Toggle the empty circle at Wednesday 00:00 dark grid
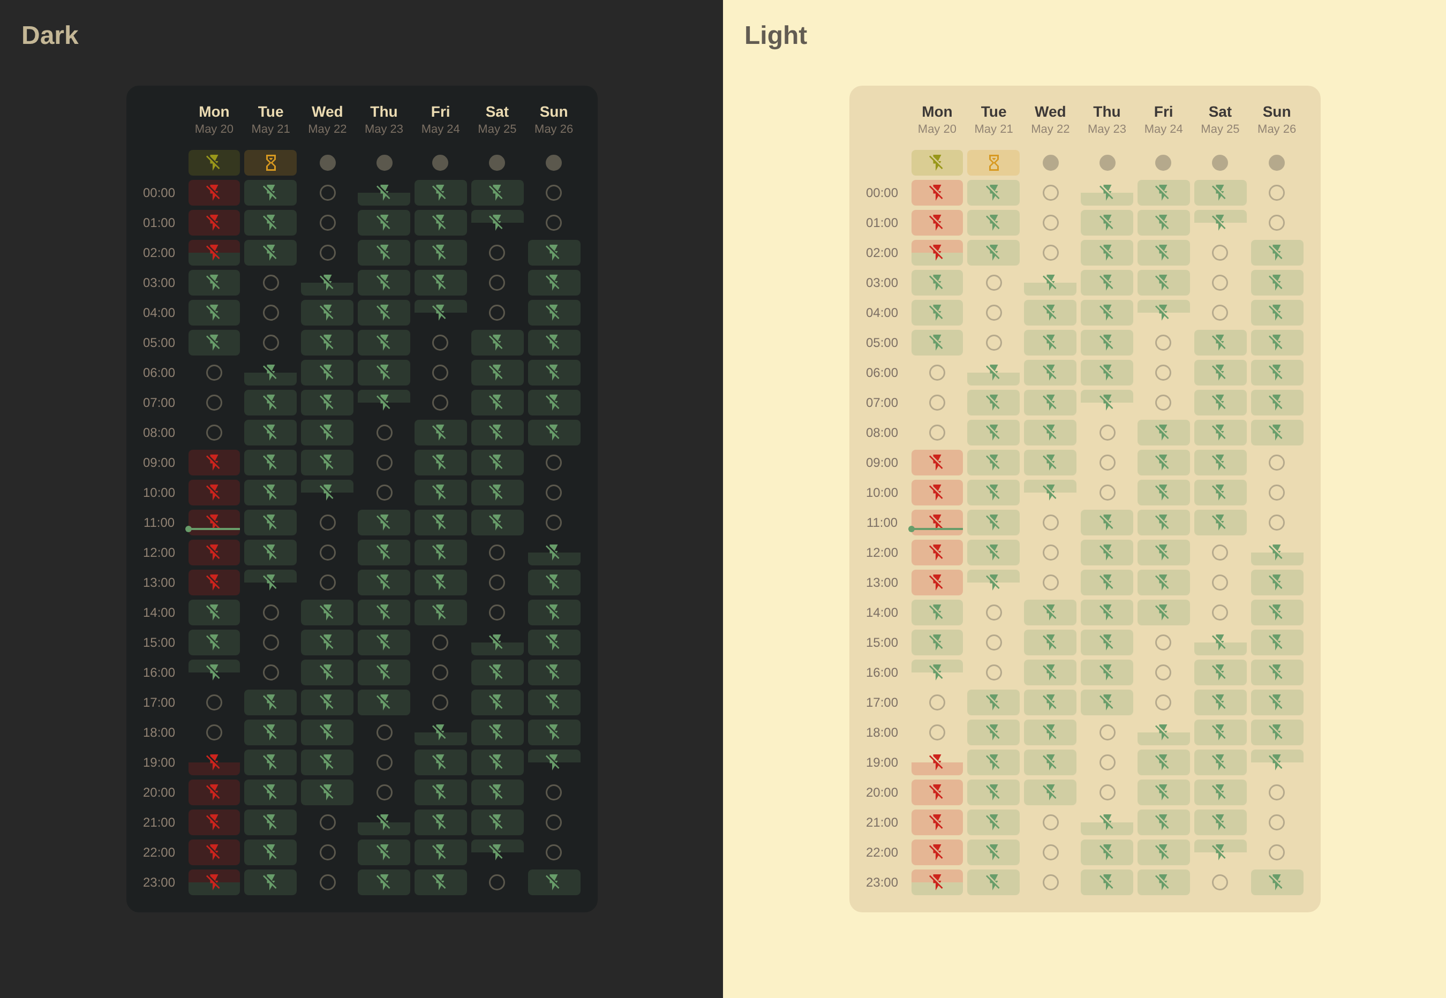 327,192
